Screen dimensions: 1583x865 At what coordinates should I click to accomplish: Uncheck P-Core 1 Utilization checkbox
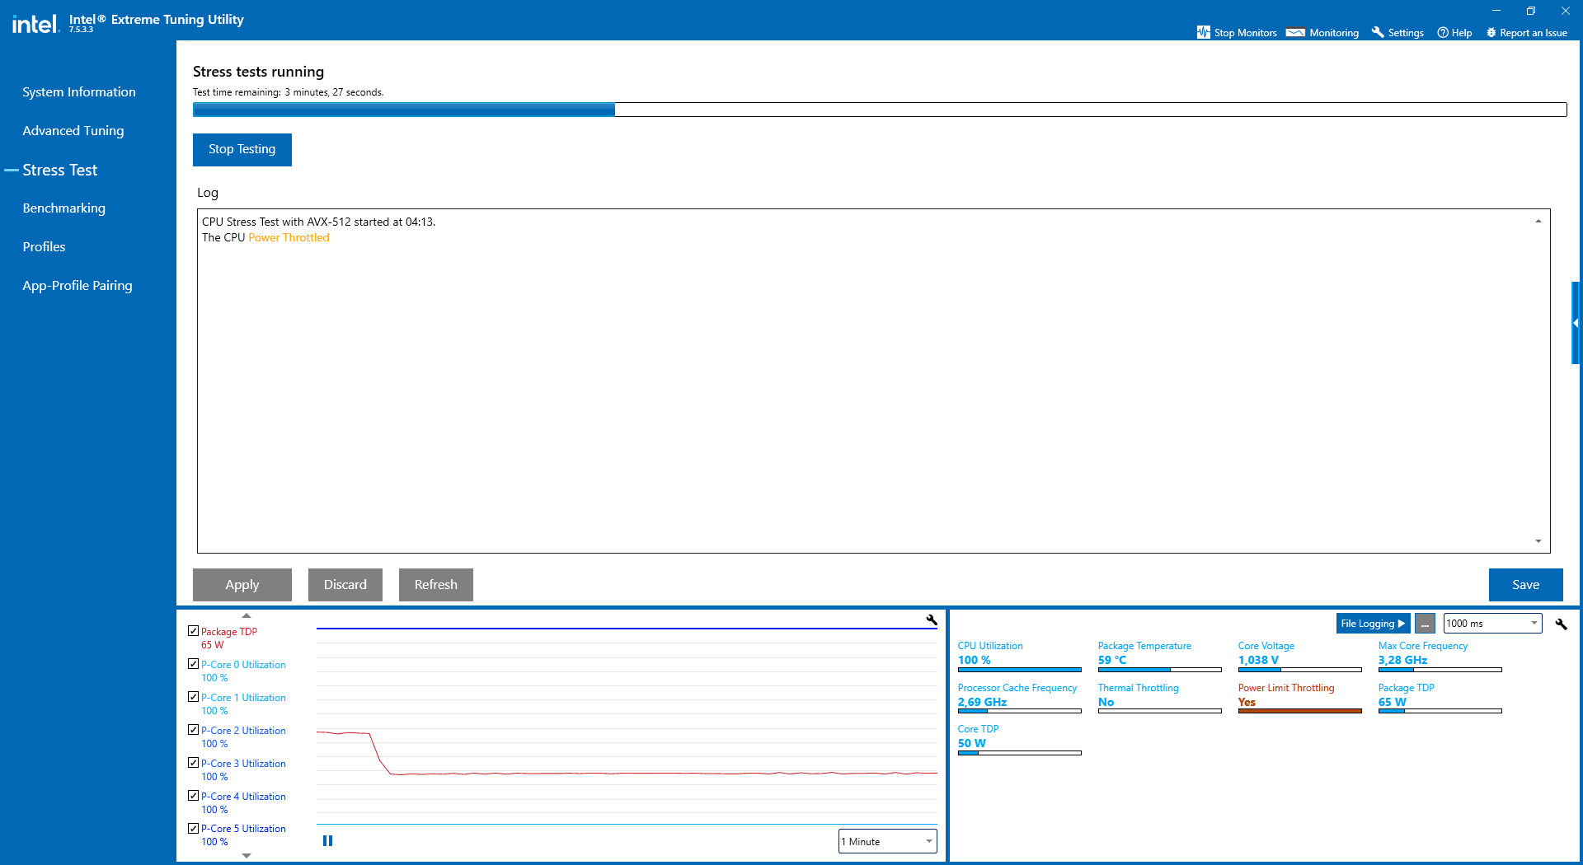[x=193, y=697]
